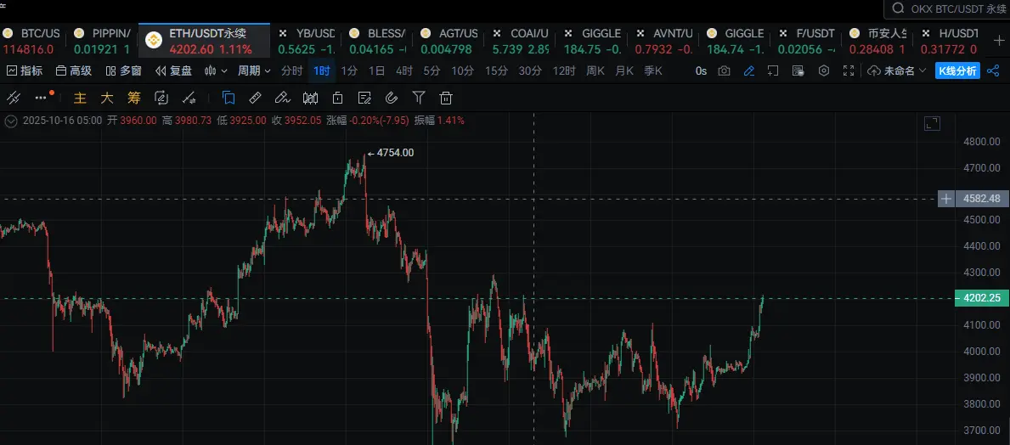Open the YB/USD ticker tab
This screenshot has width=1010, height=445.
[x=308, y=42]
